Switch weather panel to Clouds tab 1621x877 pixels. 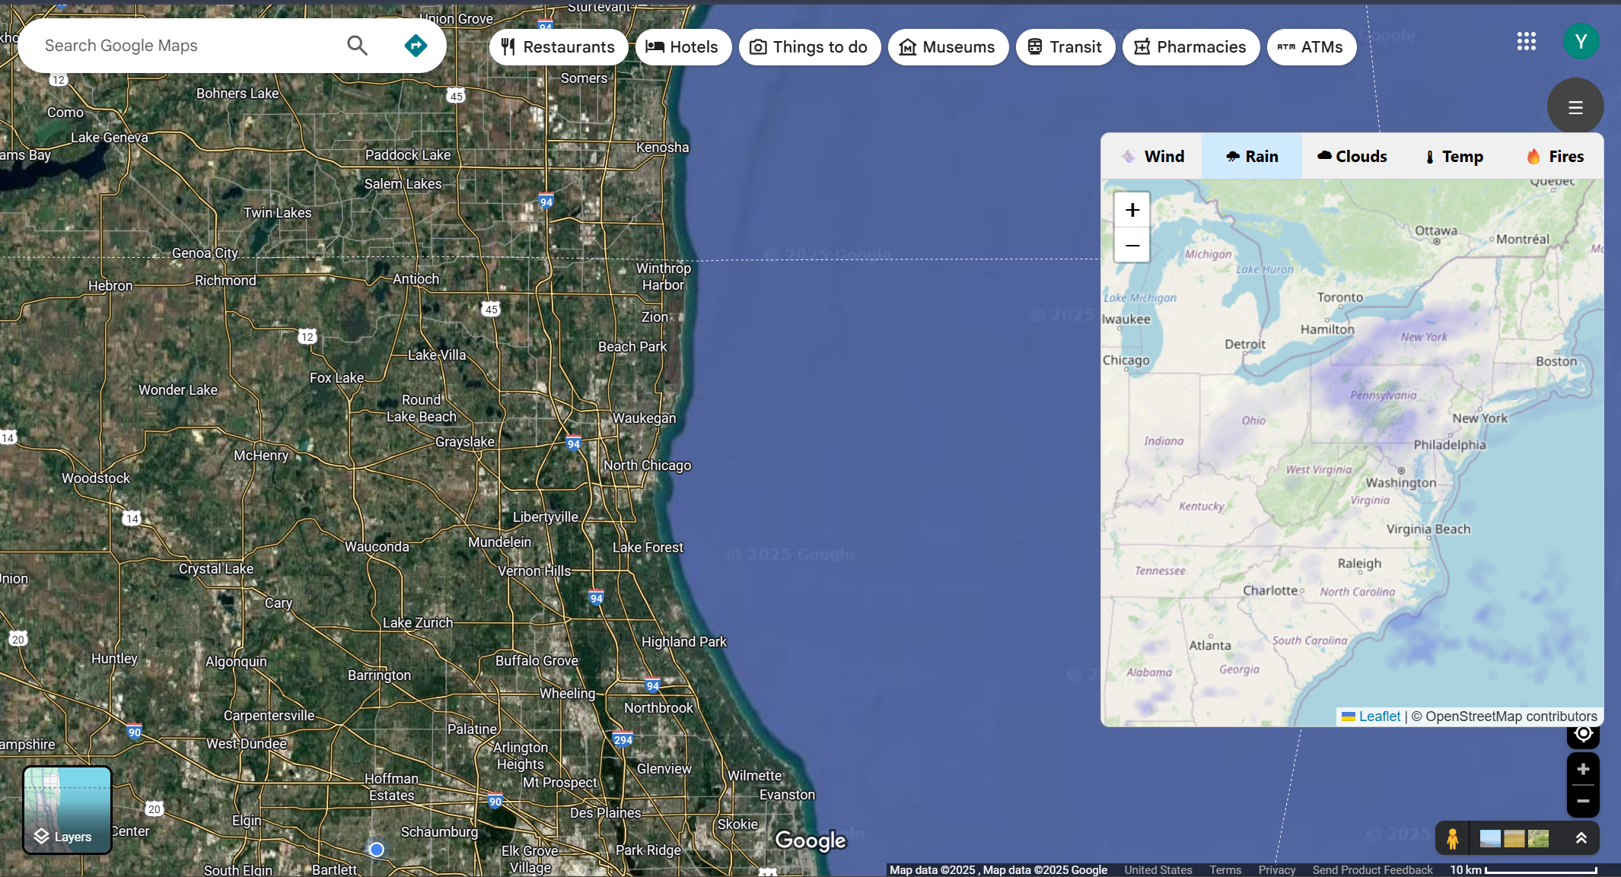[x=1352, y=157]
